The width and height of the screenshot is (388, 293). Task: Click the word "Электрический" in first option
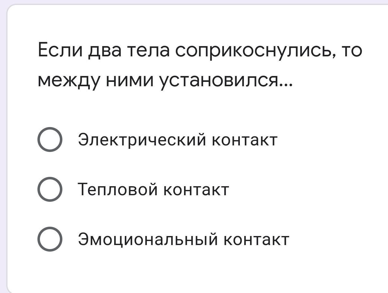click(142, 139)
